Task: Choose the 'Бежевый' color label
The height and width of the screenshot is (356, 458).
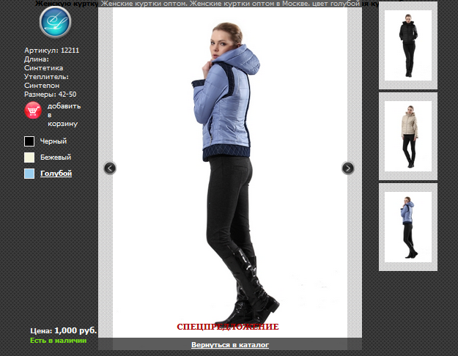Action: (x=56, y=157)
